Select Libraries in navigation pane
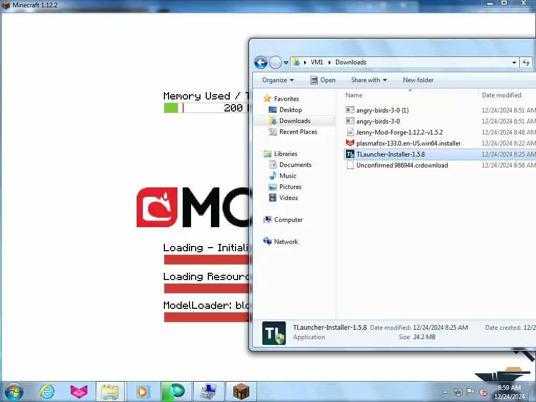The height and width of the screenshot is (402, 536). click(x=285, y=154)
